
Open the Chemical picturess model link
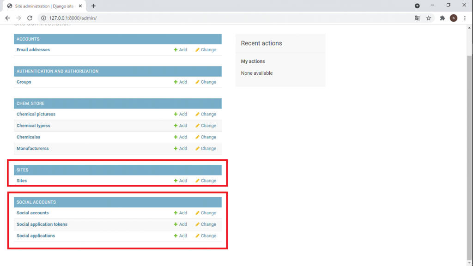tap(36, 114)
